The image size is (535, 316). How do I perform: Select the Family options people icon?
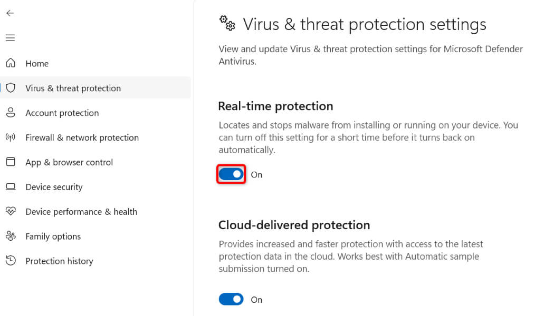tap(11, 236)
